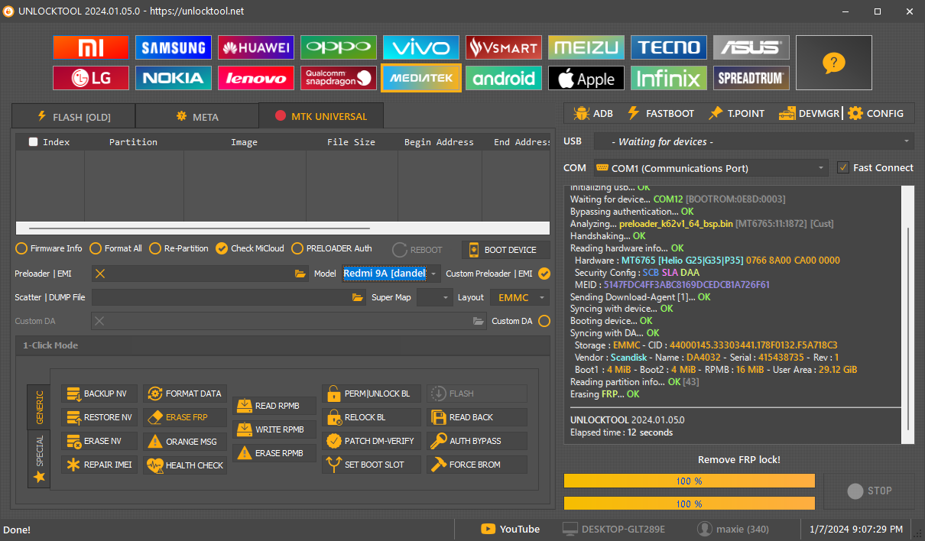Select the Vsmart brand tile
The width and height of the screenshot is (925, 541).
(504, 47)
